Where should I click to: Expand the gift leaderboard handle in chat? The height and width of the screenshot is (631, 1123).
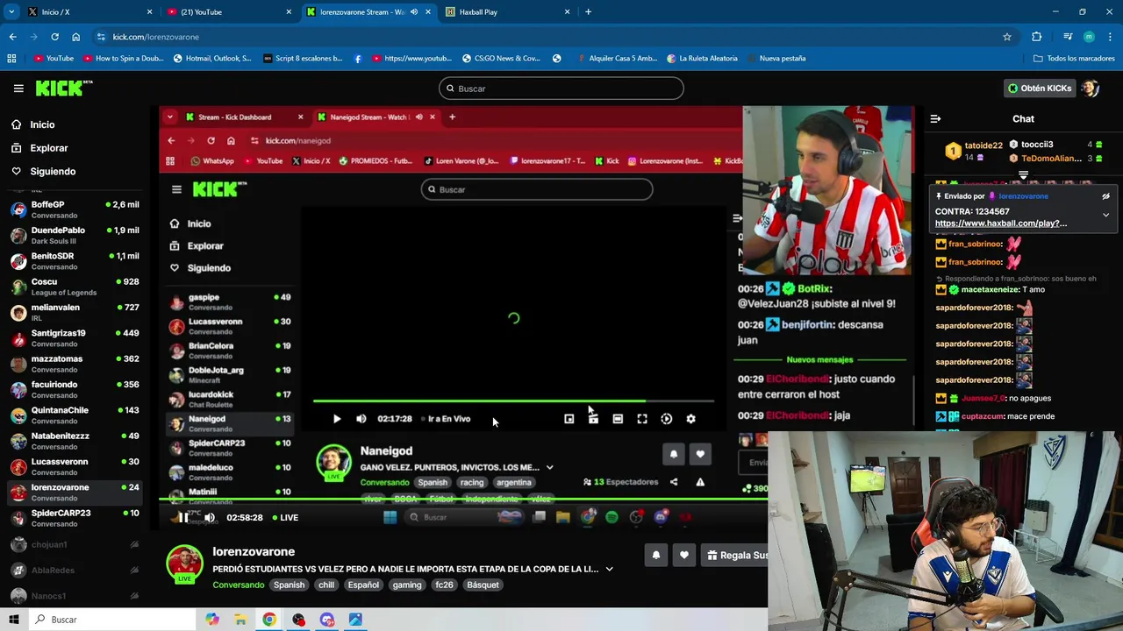[x=1023, y=176]
